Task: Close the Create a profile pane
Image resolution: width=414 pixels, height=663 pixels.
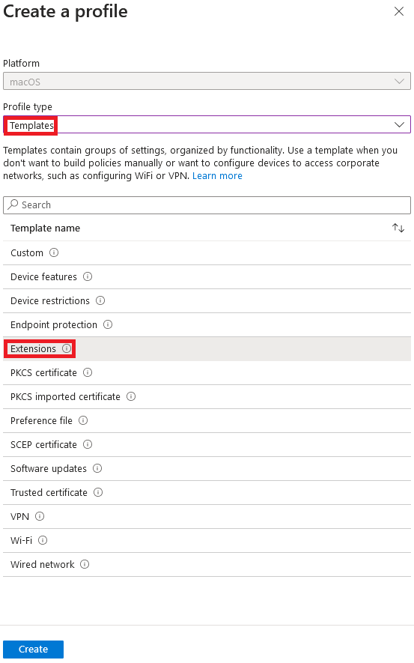Action: (399, 11)
